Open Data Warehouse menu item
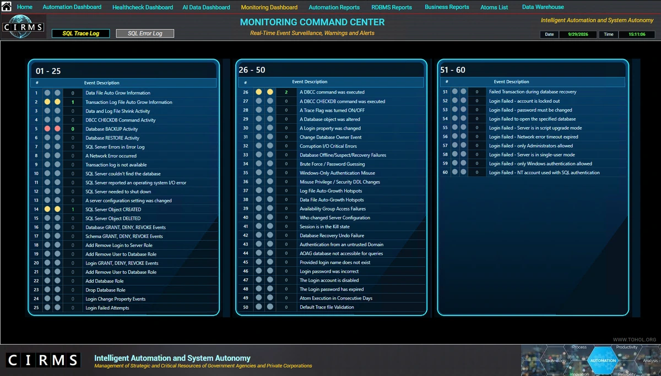Viewport: 661px width, 376px height. coord(543,7)
